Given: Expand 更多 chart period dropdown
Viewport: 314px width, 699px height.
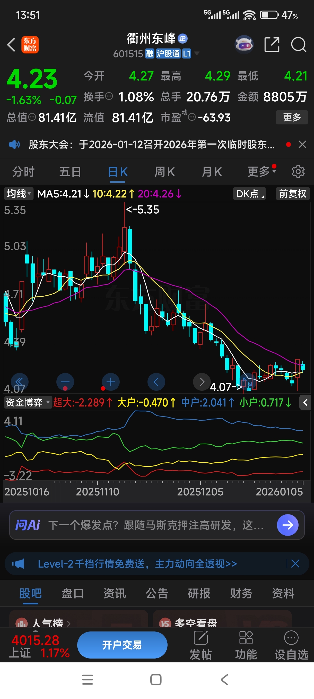Looking at the screenshot, I should click(x=262, y=171).
